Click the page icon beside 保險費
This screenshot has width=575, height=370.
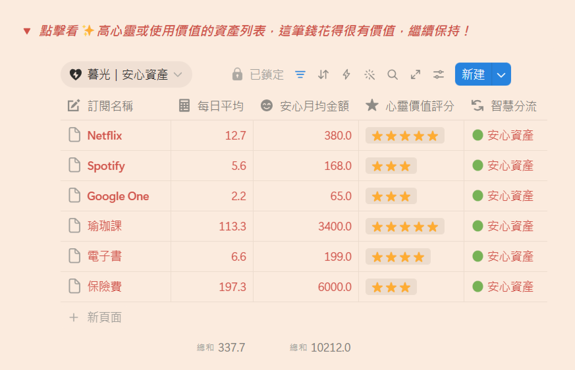point(74,286)
